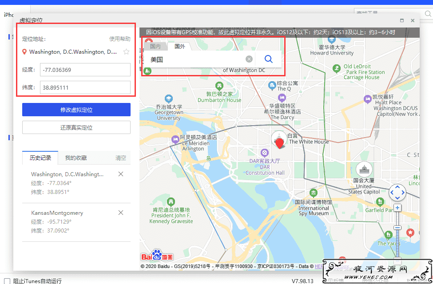Select KansasMontgomery history record

coord(76,221)
